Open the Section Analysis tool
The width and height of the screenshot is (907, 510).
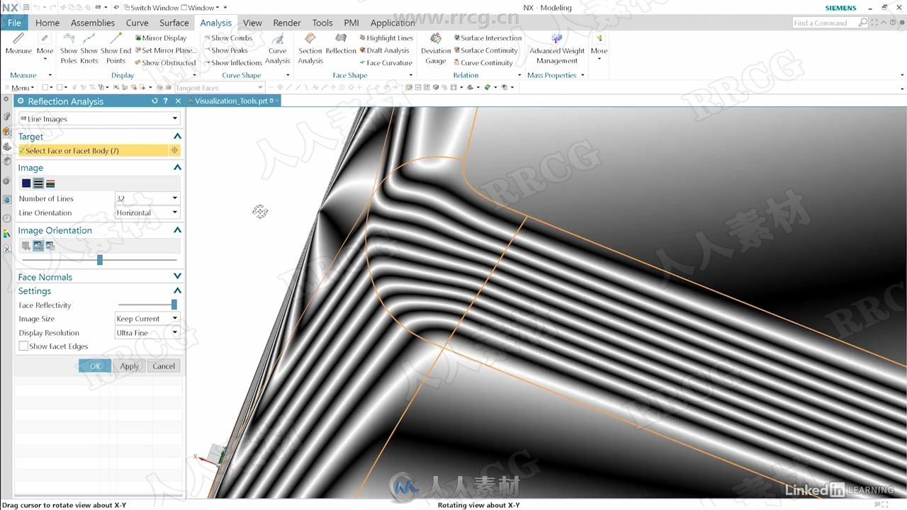point(310,48)
